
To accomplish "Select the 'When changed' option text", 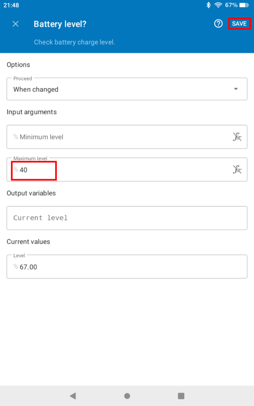I will coord(36,90).
